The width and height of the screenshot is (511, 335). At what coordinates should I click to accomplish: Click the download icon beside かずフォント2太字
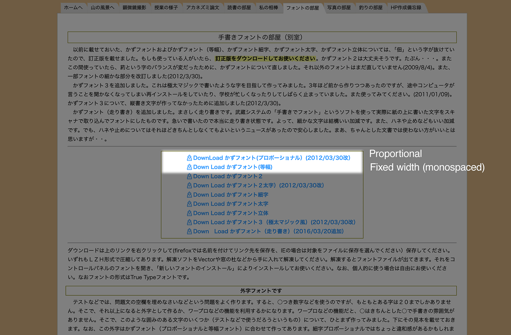click(189, 185)
